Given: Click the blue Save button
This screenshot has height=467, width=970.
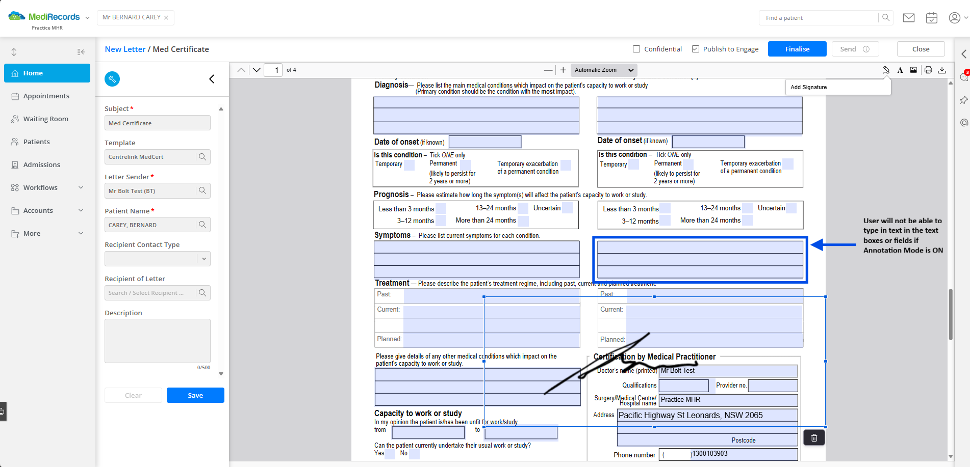Looking at the screenshot, I should click(x=195, y=395).
